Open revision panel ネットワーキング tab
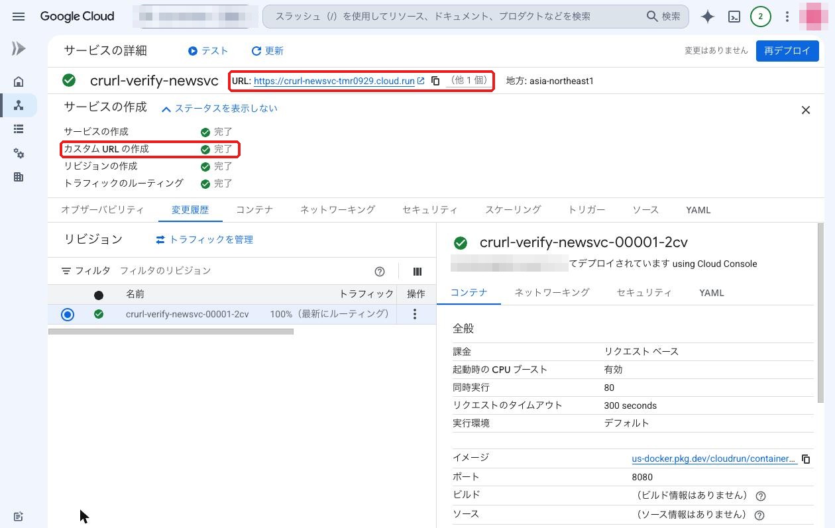The width and height of the screenshot is (835, 528). click(552, 293)
